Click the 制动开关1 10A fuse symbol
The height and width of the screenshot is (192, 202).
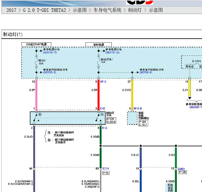[x=99, y=62]
